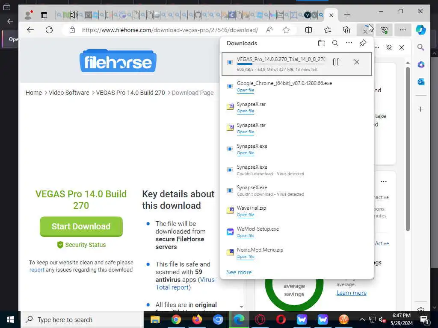Cancel the VEGAS Pro download
This screenshot has height=328, width=438.
[x=357, y=62]
